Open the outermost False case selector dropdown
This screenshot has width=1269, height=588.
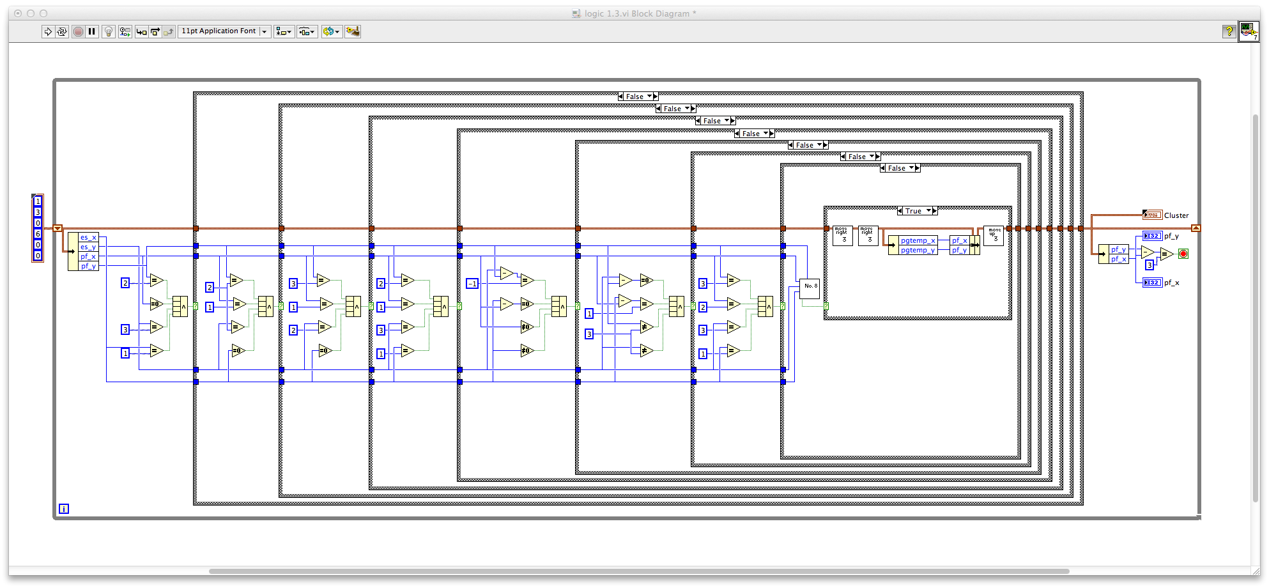tap(638, 97)
